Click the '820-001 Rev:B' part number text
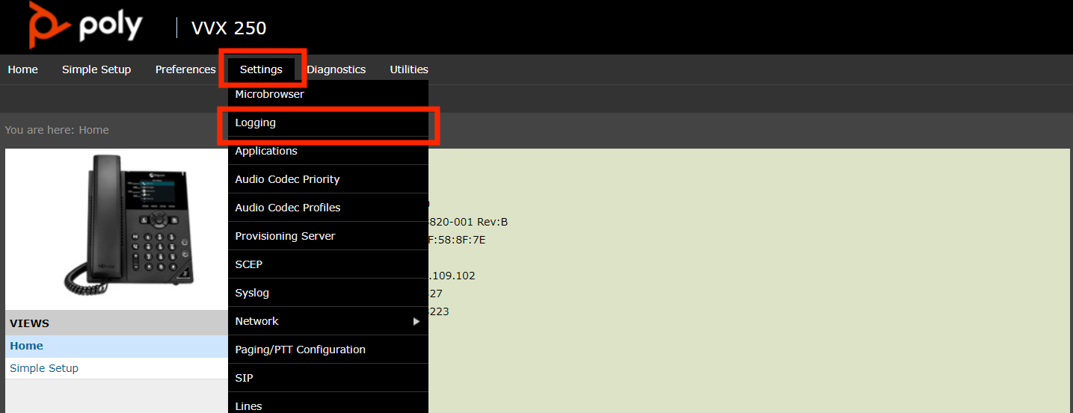 [468, 222]
